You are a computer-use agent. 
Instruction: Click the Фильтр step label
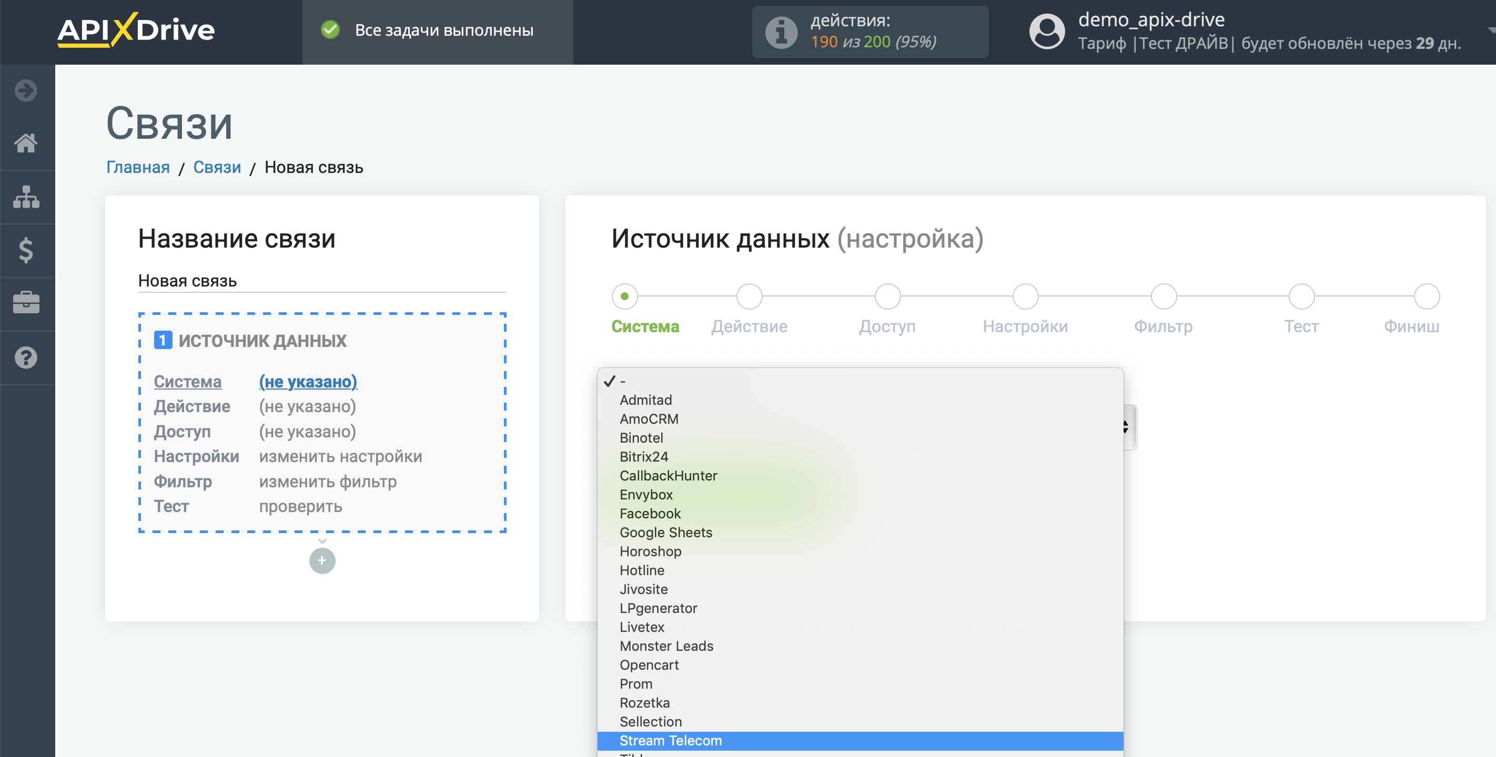(x=1163, y=326)
